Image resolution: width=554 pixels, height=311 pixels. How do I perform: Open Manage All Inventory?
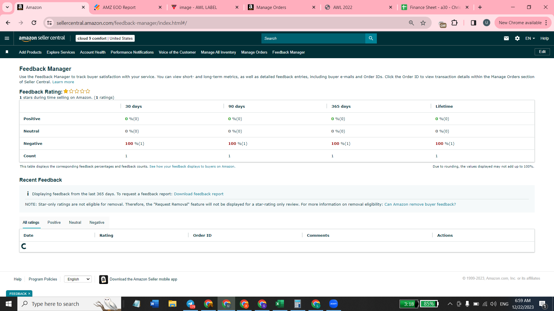(x=218, y=52)
